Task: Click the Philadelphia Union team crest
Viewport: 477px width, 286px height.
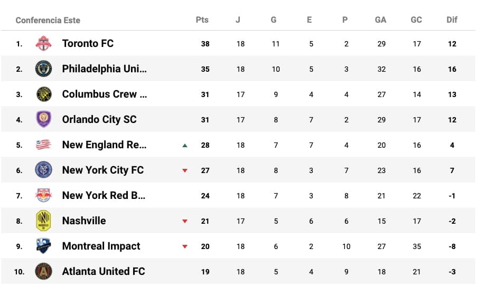Action: point(43,69)
